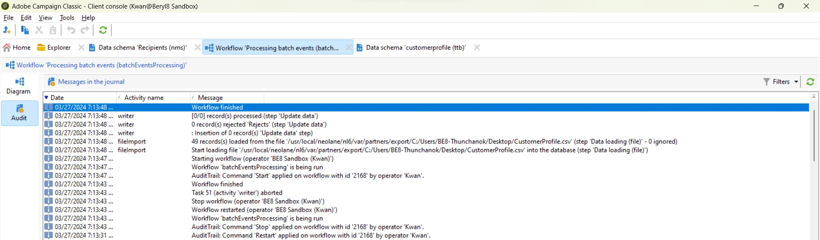The image size is (820, 240).
Task: Click info icon of '[0/0] record(s) processed' row
Action: [49, 116]
